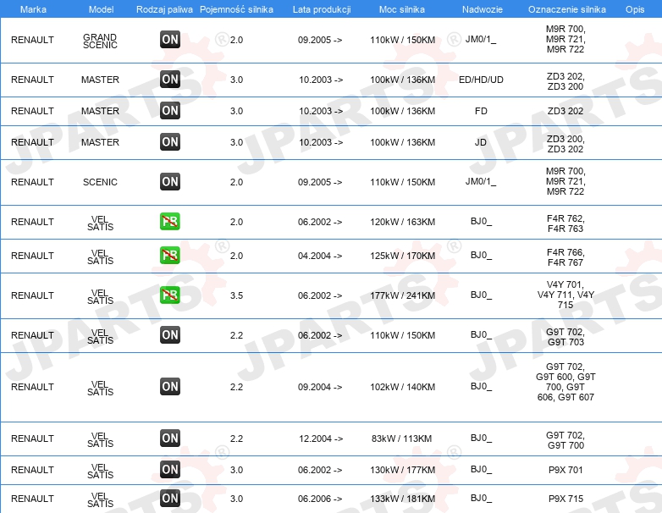
Task: Click engine code P9X 715
Action: pyautogui.click(x=565, y=499)
